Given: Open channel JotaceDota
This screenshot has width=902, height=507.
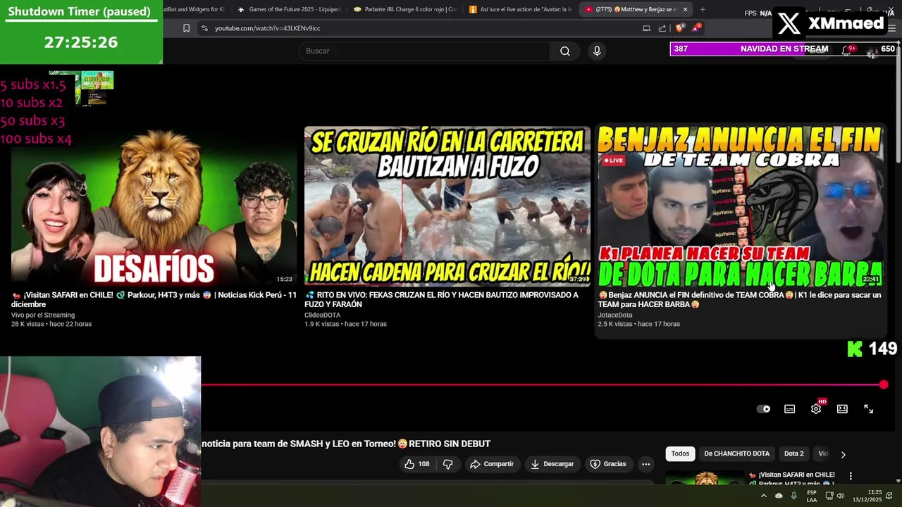Looking at the screenshot, I should [x=615, y=315].
